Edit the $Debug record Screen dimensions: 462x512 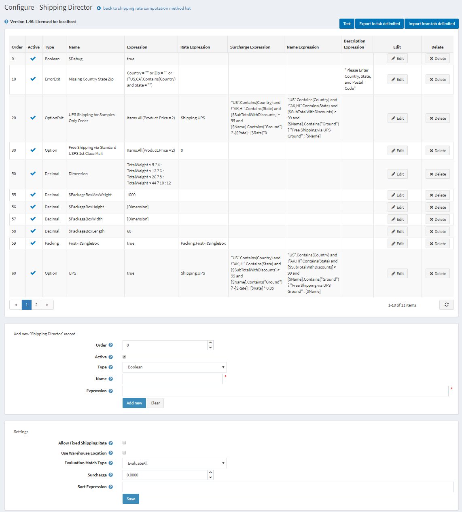pos(398,59)
